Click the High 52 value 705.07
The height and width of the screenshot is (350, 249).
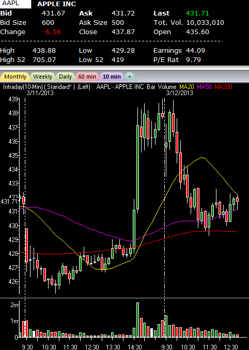coord(44,60)
